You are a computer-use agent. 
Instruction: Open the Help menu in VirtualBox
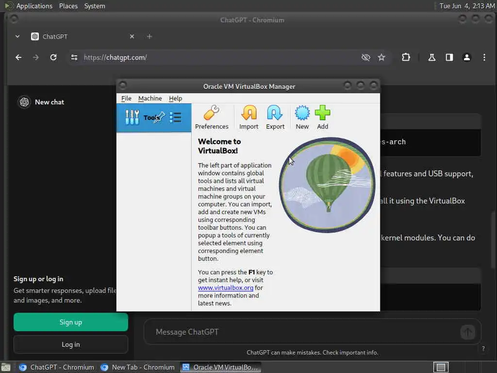tap(175, 98)
